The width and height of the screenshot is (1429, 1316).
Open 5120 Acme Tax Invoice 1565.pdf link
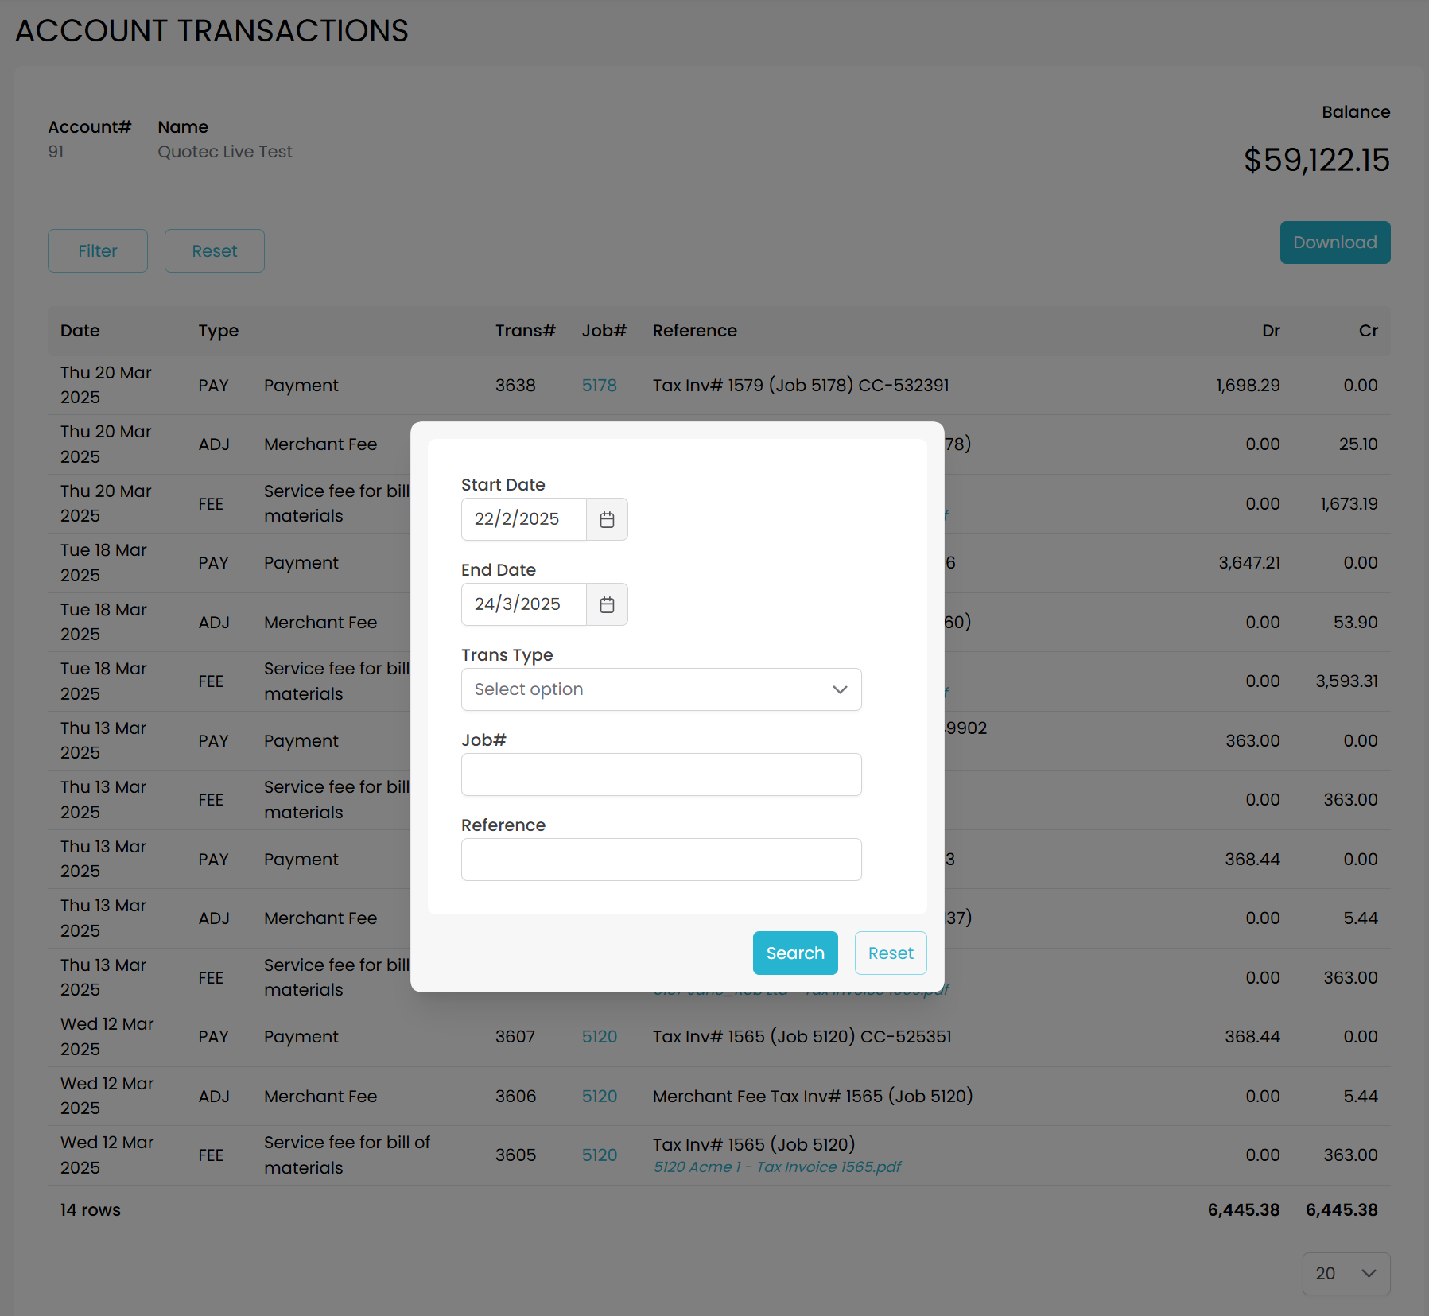point(777,1167)
